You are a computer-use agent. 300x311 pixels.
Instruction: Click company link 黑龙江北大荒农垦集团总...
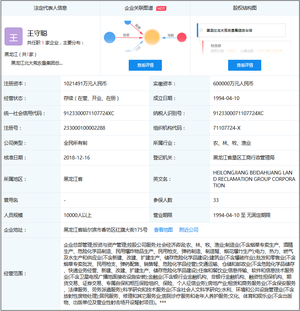pyautogui.click(x=37, y=63)
